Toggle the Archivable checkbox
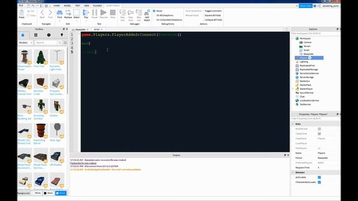Viewport: 358px width, 201px height. [x=319, y=178]
